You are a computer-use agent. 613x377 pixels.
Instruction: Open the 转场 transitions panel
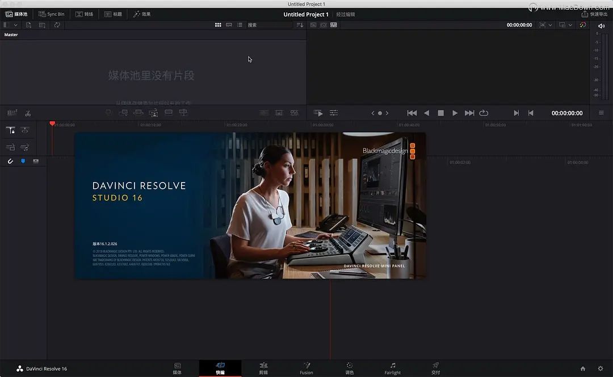(84, 14)
